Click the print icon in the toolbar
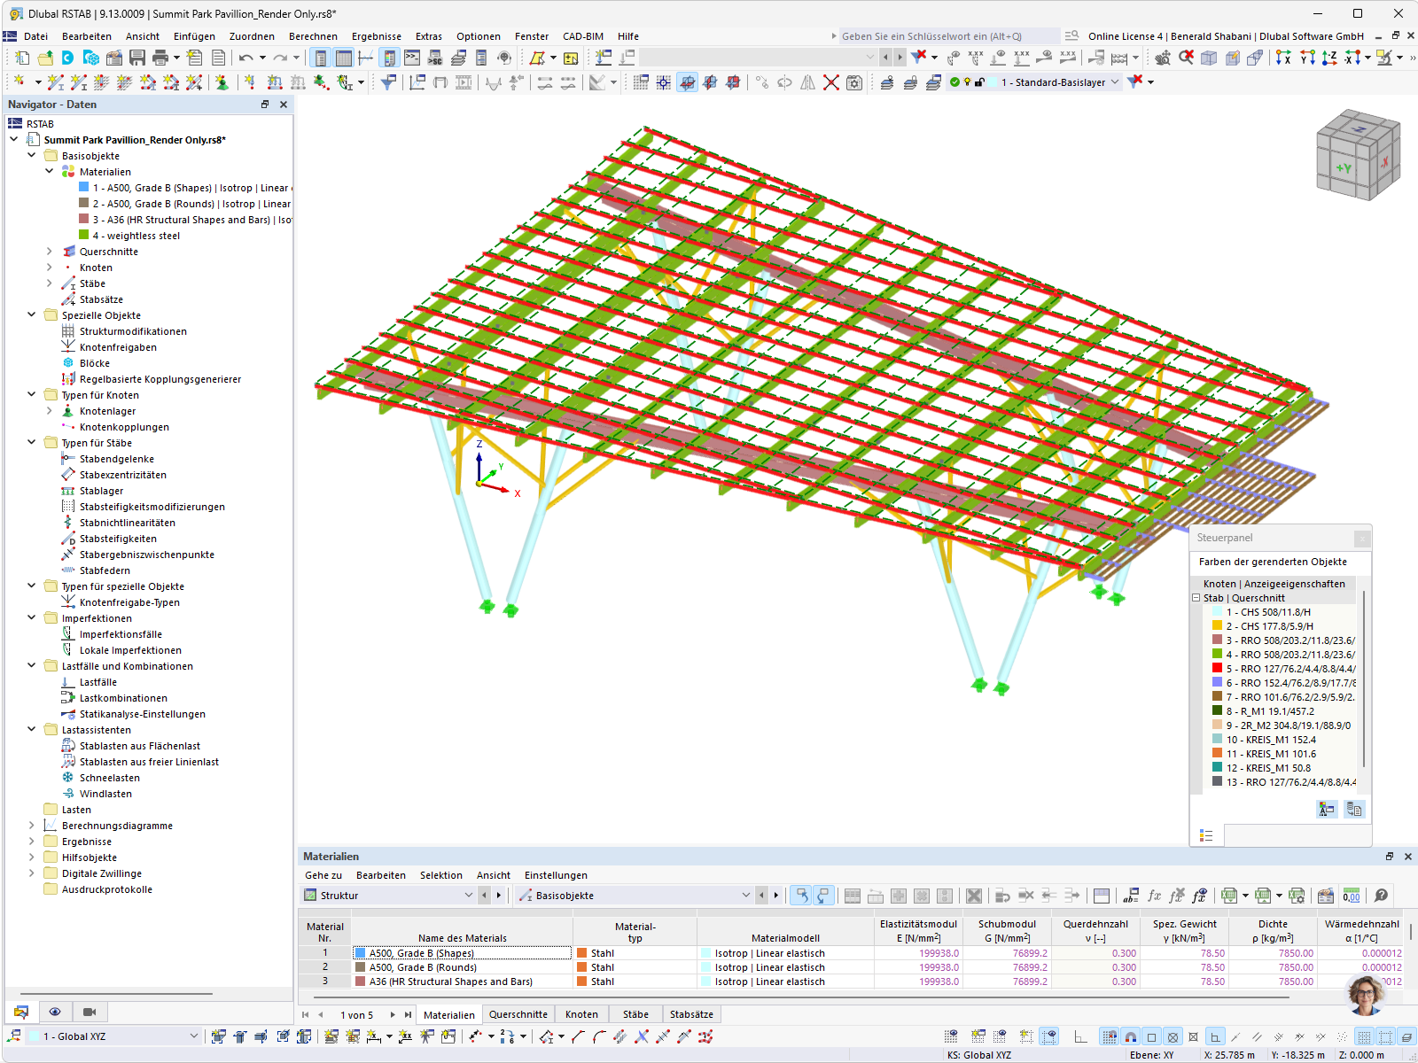This screenshot has height=1063, width=1418. point(160,58)
